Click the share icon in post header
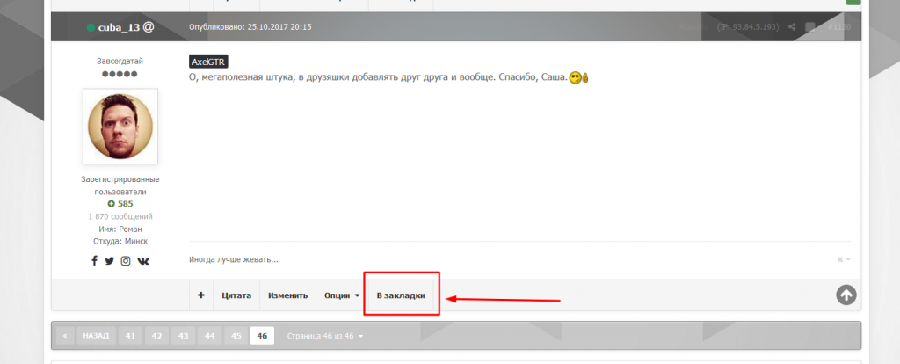The width and height of the screenshot is (900, 364). [x=792, y=27]
